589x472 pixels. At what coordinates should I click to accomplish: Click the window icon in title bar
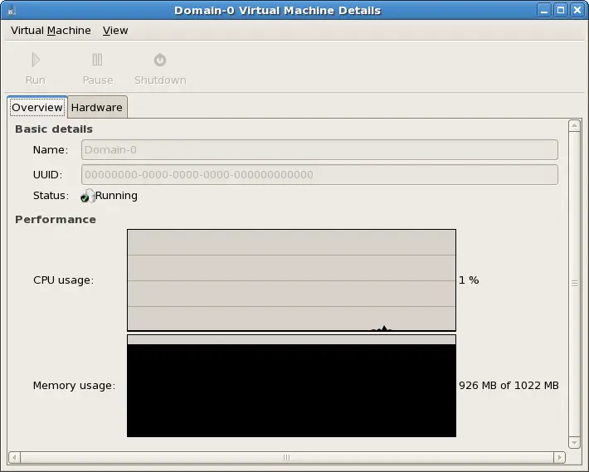(12, 10)
